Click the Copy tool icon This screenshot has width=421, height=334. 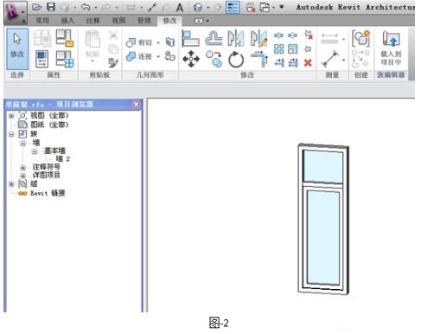[x=214, y=59]
